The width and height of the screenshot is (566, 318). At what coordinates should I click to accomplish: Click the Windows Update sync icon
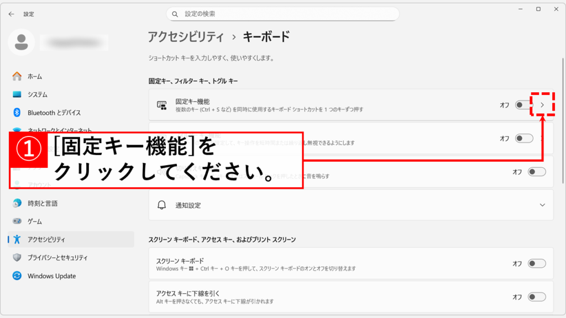click(x=17, y=276)
